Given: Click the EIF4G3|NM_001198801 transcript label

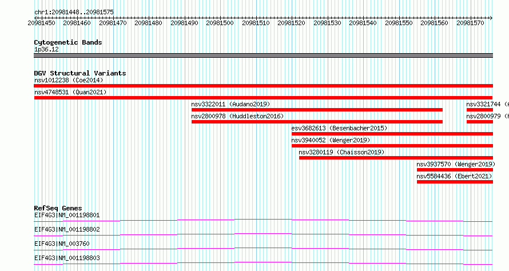Looking at the screenshot, I should click(67, 215).
